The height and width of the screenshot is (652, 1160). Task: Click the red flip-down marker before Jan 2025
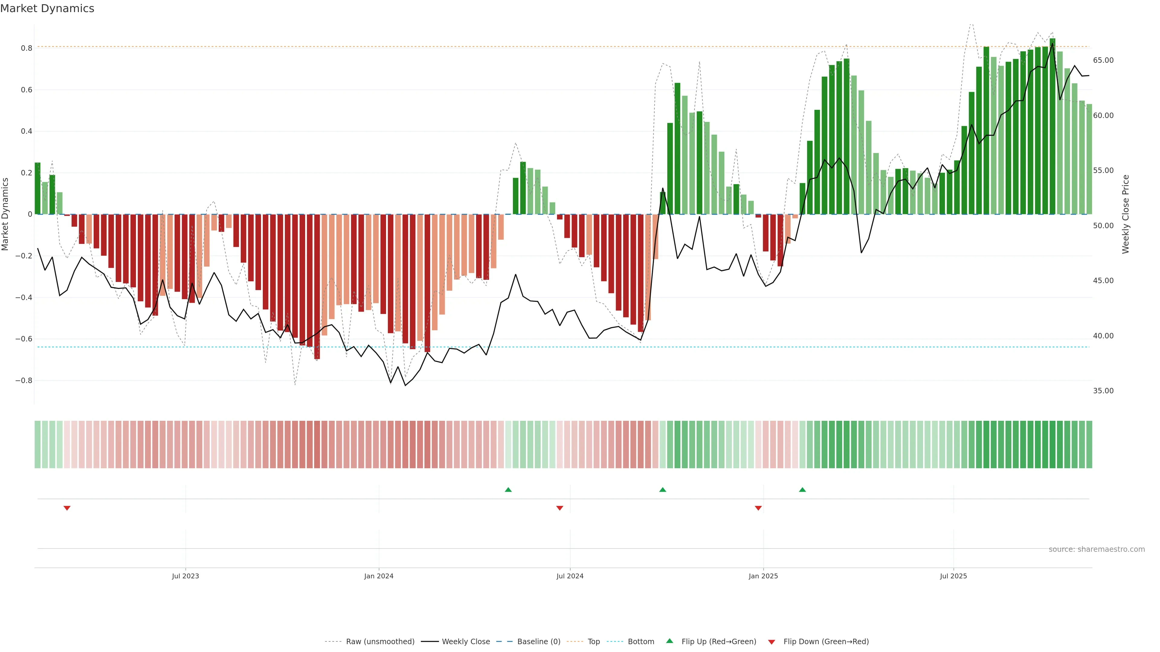(x=758, y=508)
